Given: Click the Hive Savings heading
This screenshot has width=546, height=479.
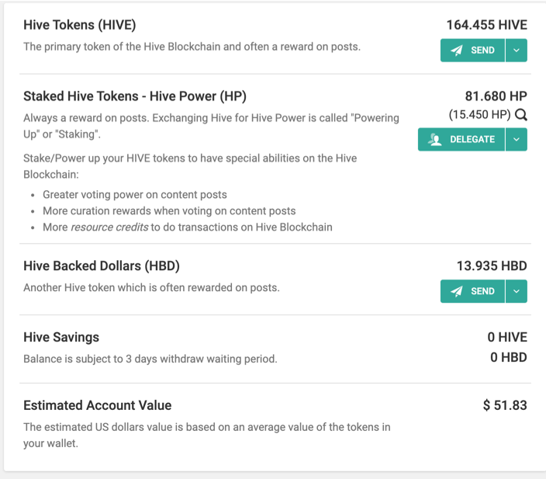Looking at the screenshot, I should [x=61, y=337].
